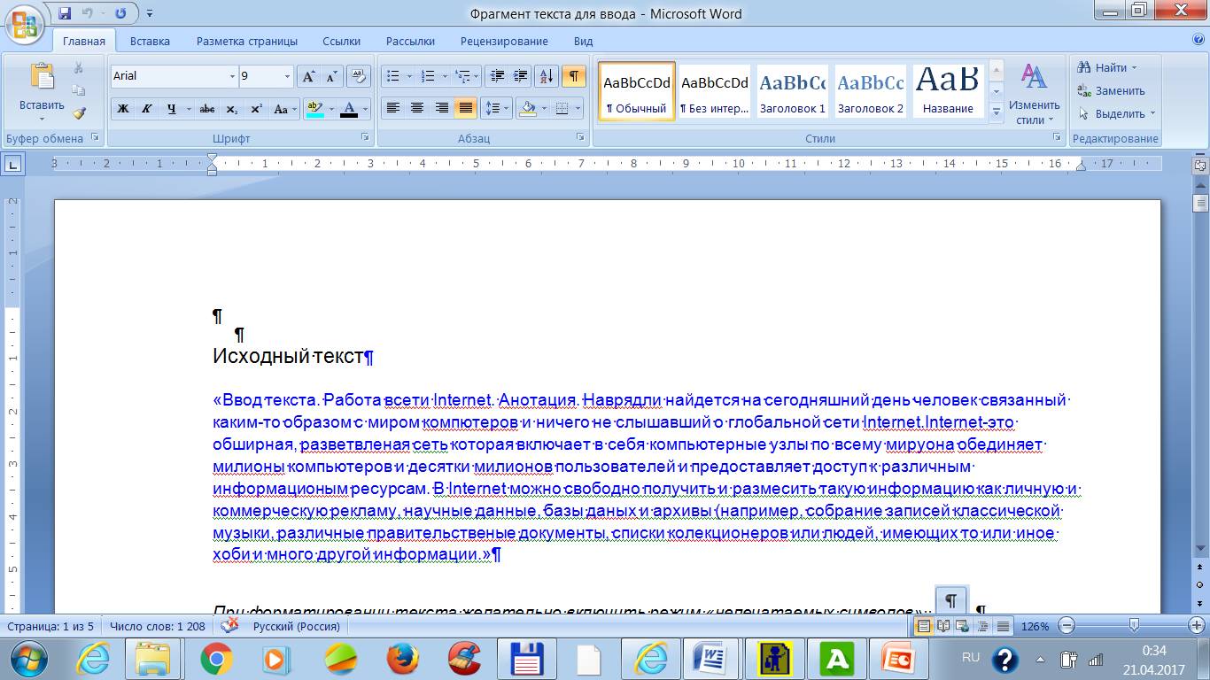Sort text with the A-Z icon
This screenshot has height=680, width=1210.
[547, 76]
